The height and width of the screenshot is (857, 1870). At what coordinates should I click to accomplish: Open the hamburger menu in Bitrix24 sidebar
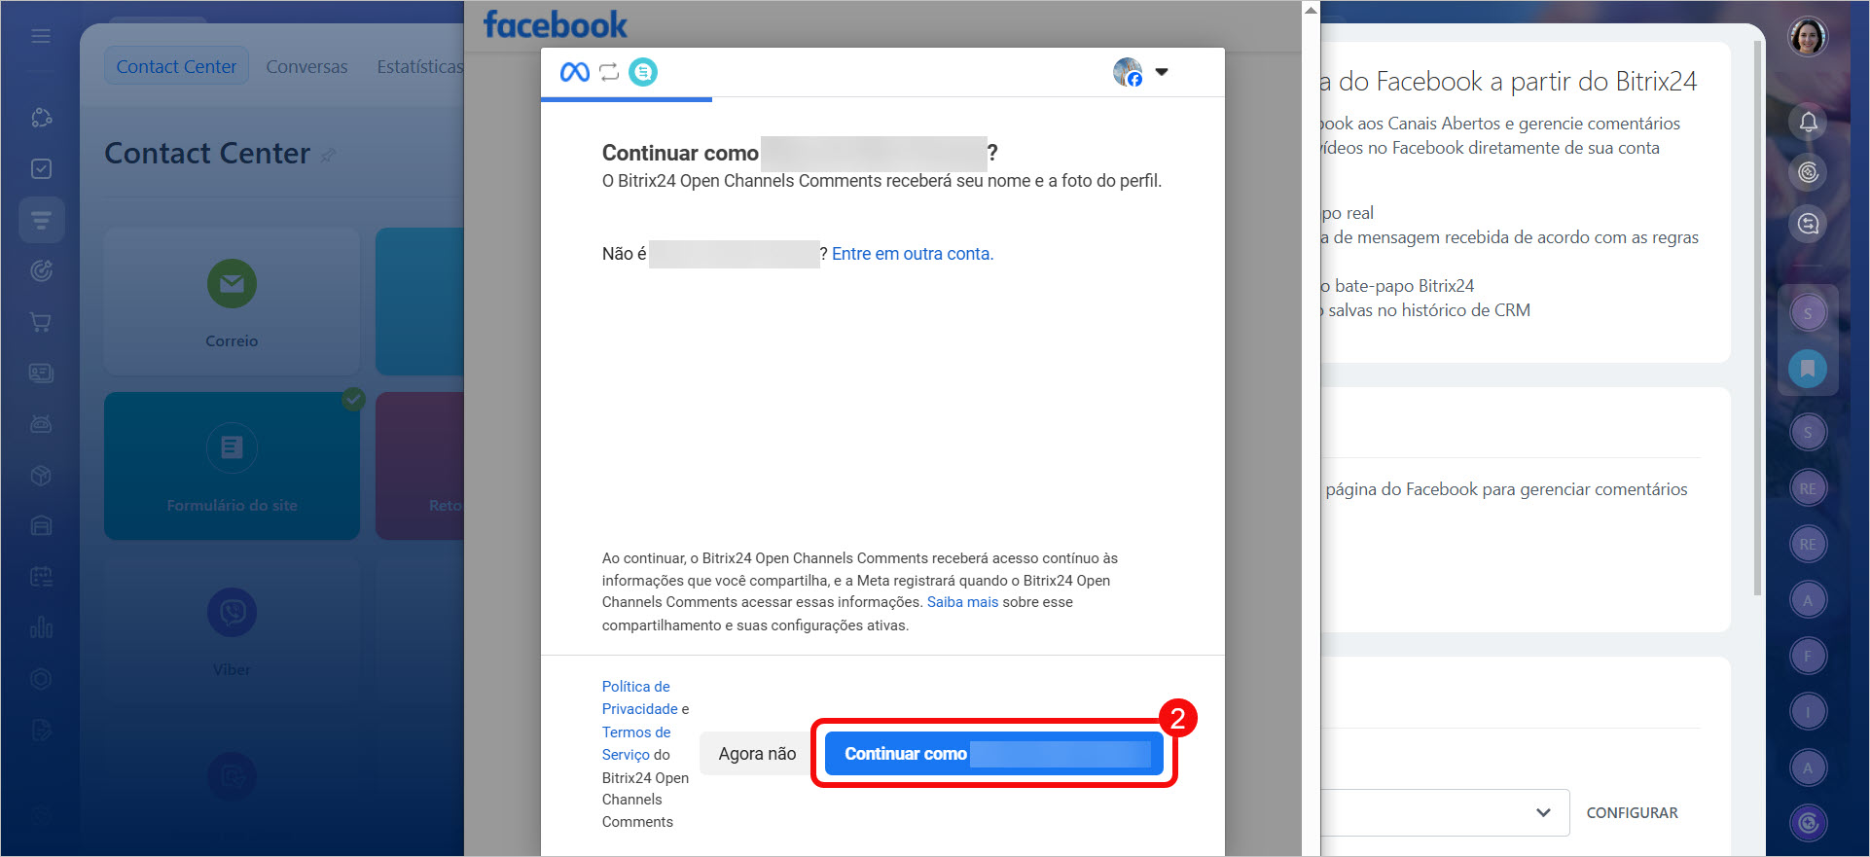tap(41, 36)
